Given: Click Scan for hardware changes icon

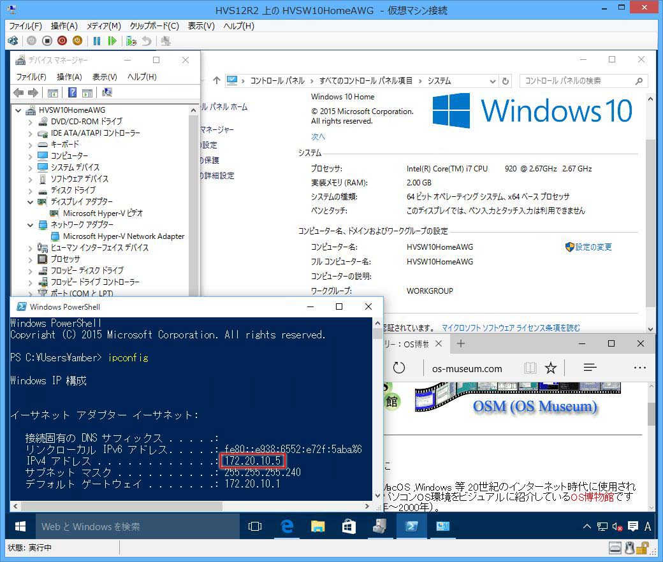Looking at the screenshot, I should click(107, 92).
